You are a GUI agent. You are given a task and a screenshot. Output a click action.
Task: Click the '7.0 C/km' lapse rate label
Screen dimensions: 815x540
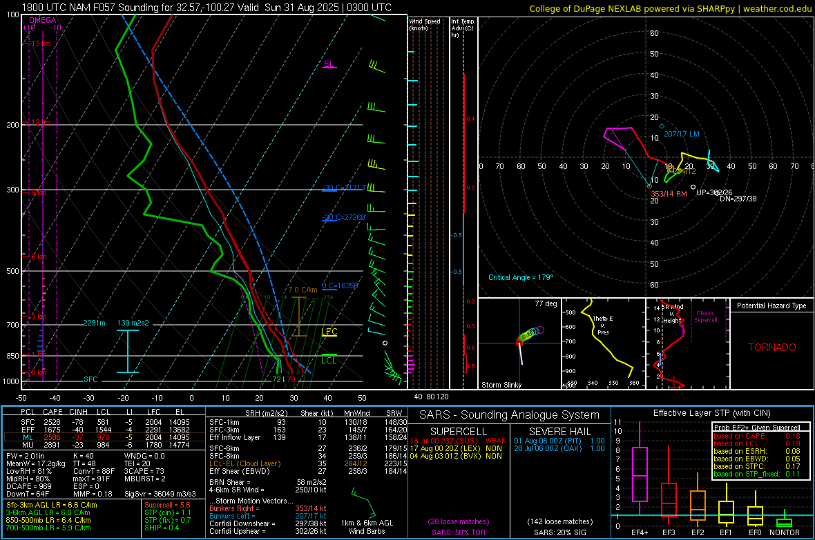tap(303, 290)
